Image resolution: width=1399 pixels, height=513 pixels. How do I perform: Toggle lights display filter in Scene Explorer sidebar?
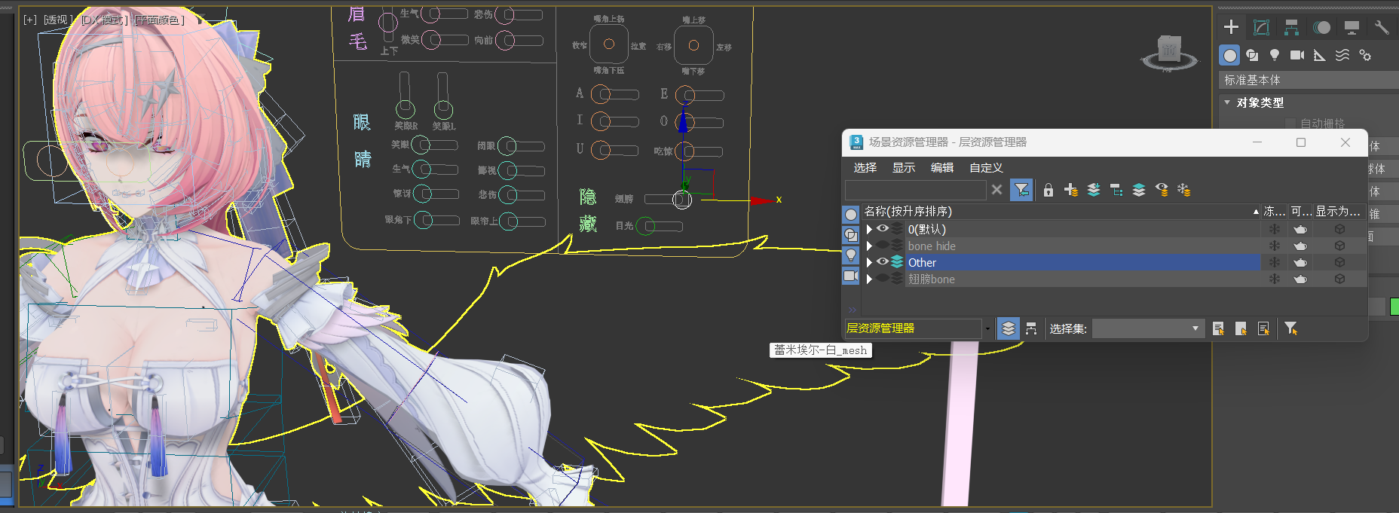[851, 255]
